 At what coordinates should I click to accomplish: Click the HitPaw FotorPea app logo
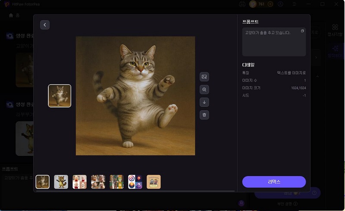tap(7, 4)
